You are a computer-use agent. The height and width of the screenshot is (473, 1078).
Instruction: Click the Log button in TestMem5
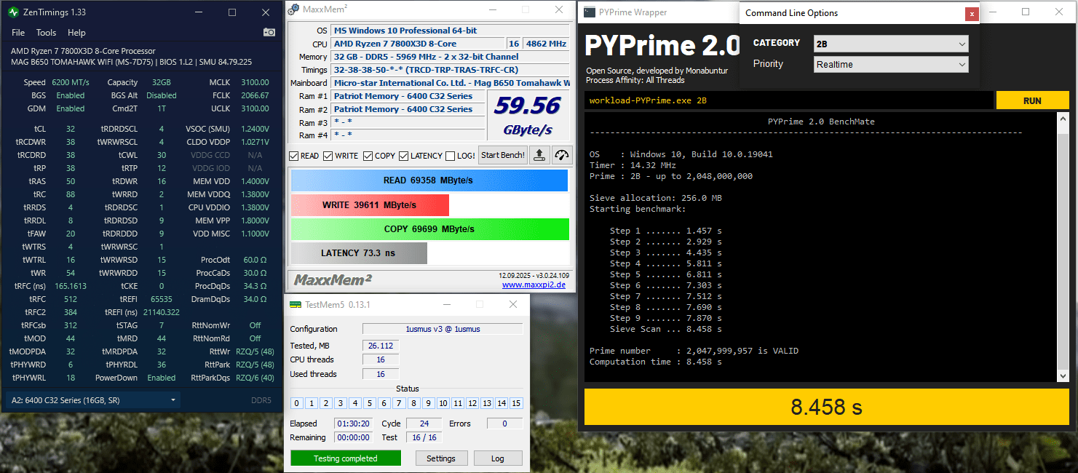498,458
